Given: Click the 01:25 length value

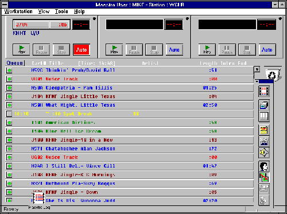Looking at the screenshot, I should (210, 88).
